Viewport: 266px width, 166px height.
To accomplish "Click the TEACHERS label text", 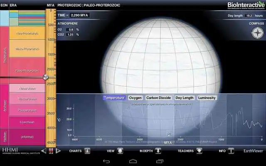I will pos(186,151).
